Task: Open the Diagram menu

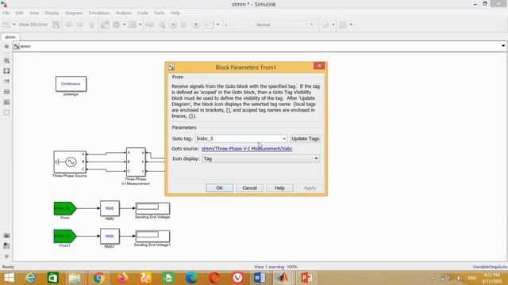Action: coord(74,13)
